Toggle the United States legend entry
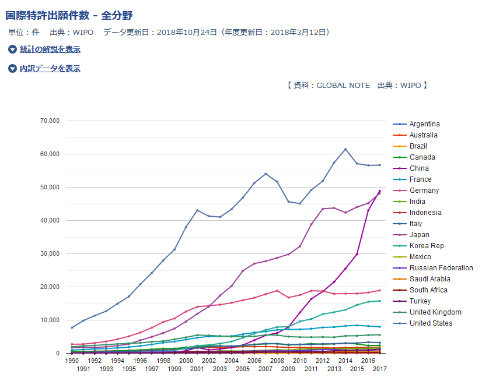 431,323
